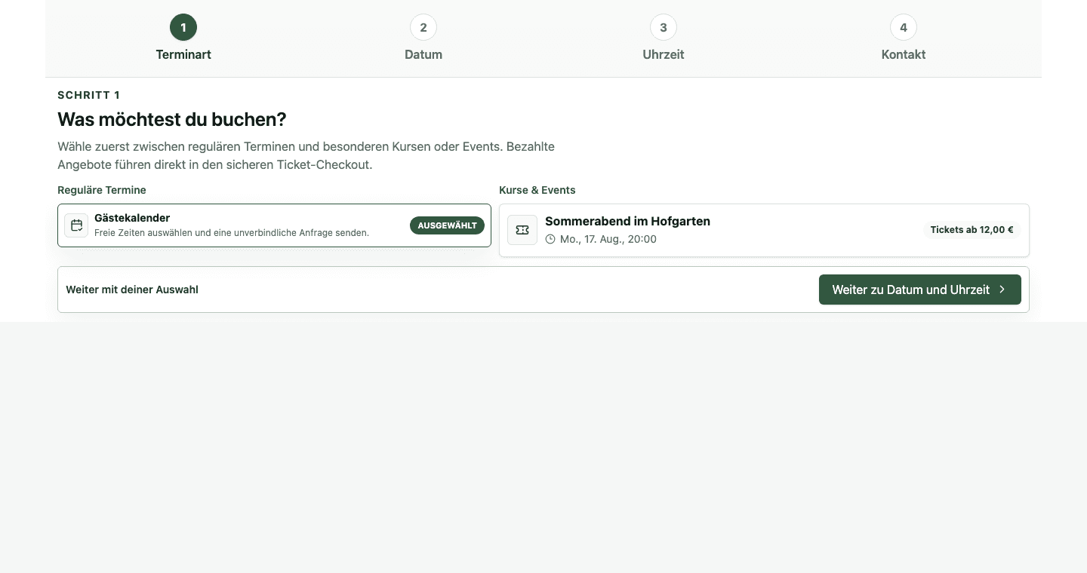
Task: Switch to step 4 Kontakt
Action: (x=904, y=38)
